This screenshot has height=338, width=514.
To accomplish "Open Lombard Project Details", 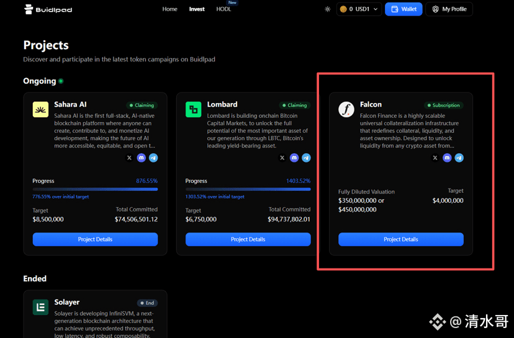I will click(248, 239).
